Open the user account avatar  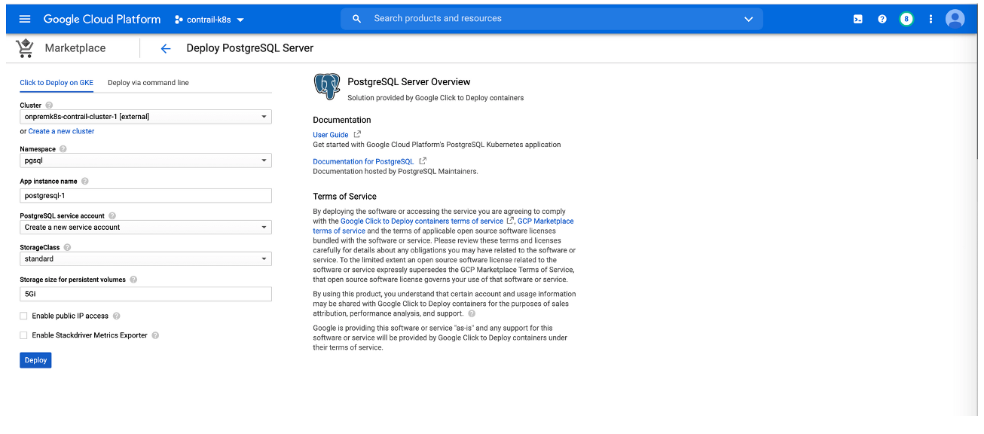click(x=955, y=19)
